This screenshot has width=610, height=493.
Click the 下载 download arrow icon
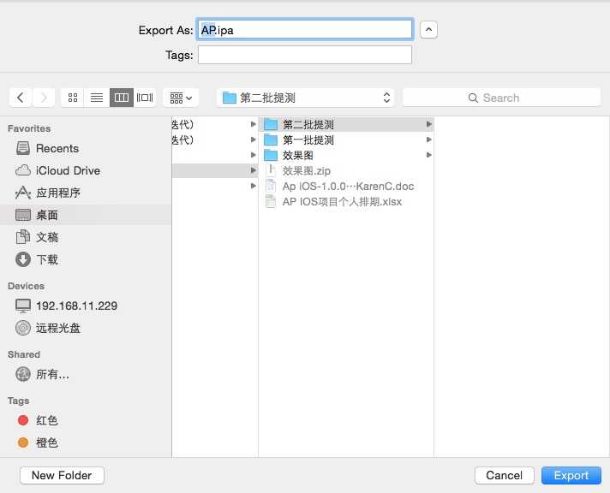coord(23,259)
